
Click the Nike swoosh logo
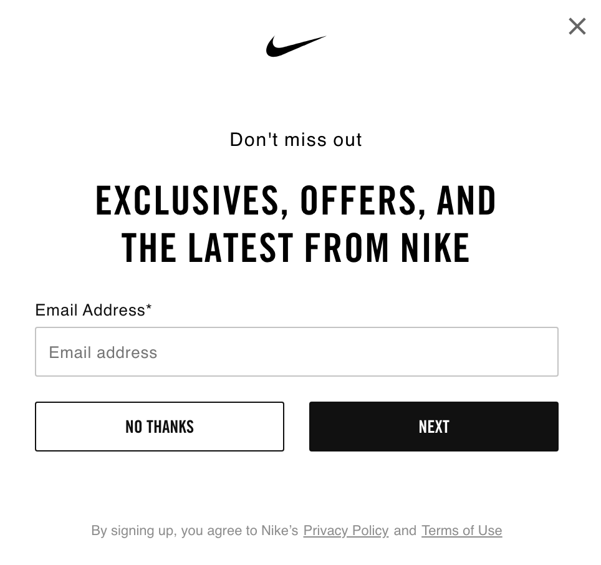(x=296, y=46)
